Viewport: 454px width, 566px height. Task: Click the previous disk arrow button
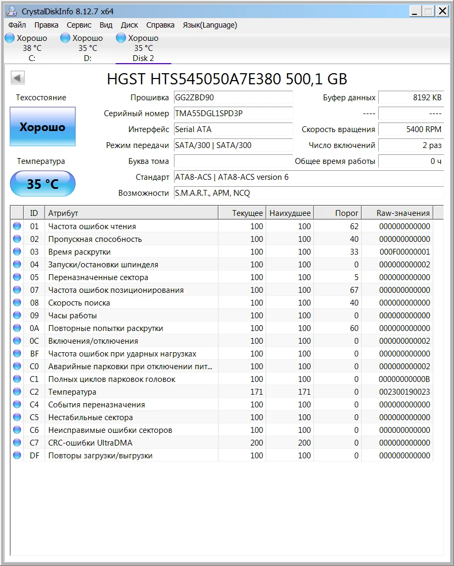(x=18, y=78)
